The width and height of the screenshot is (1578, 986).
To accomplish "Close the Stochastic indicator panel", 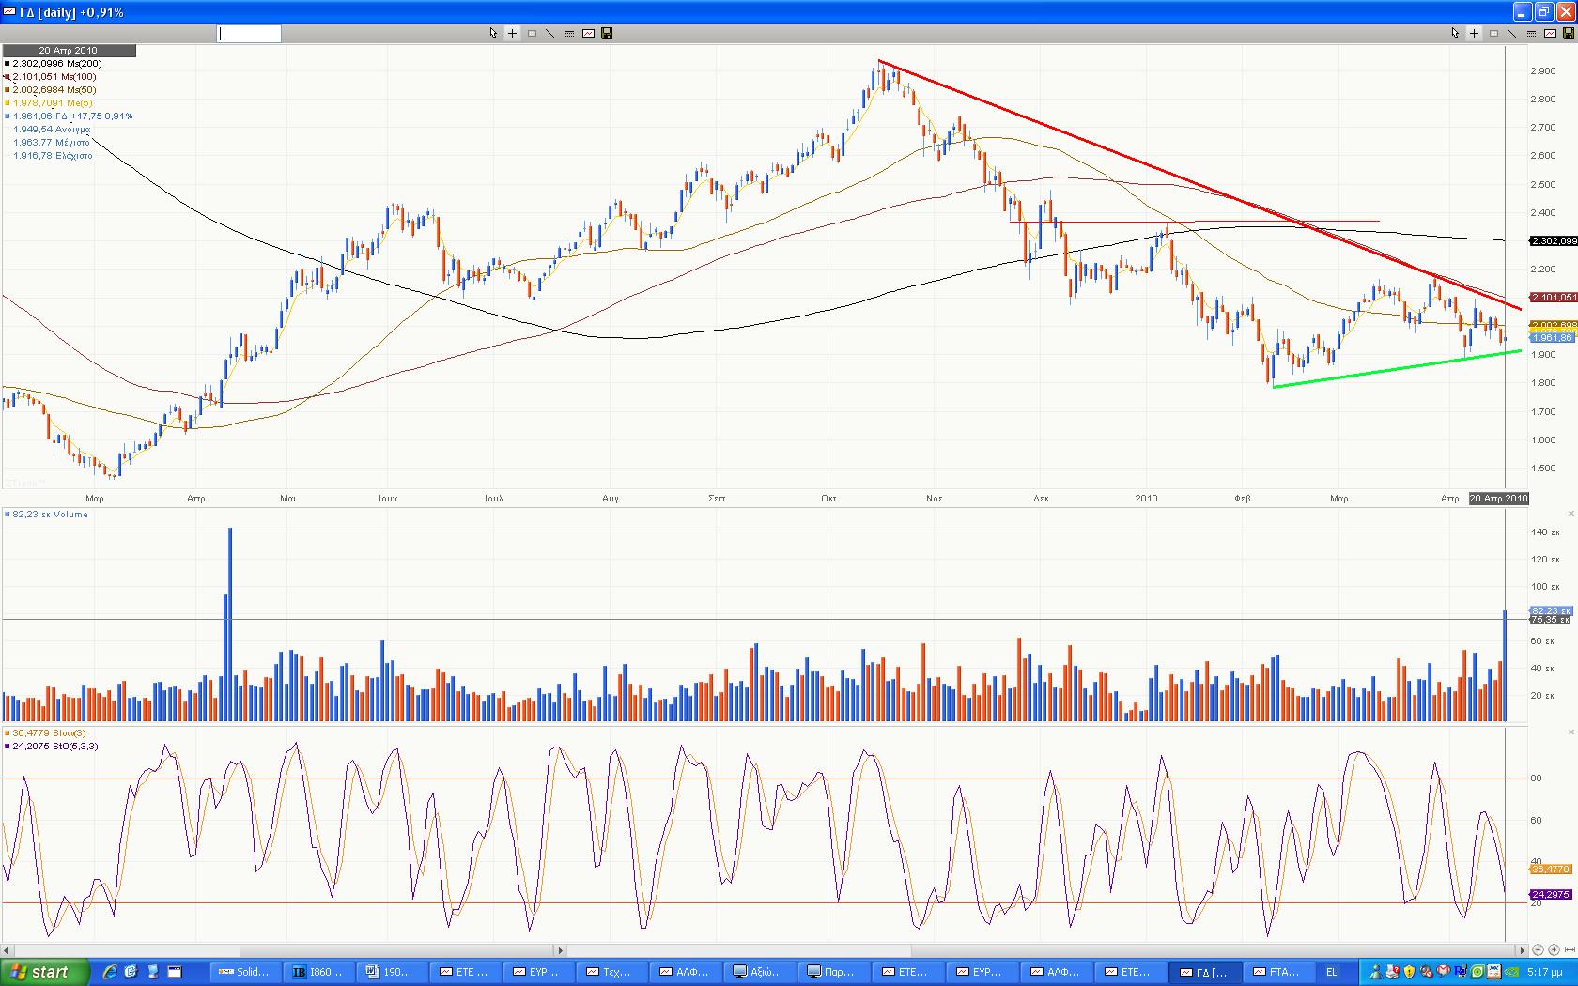I will [x=1571, y=732].
